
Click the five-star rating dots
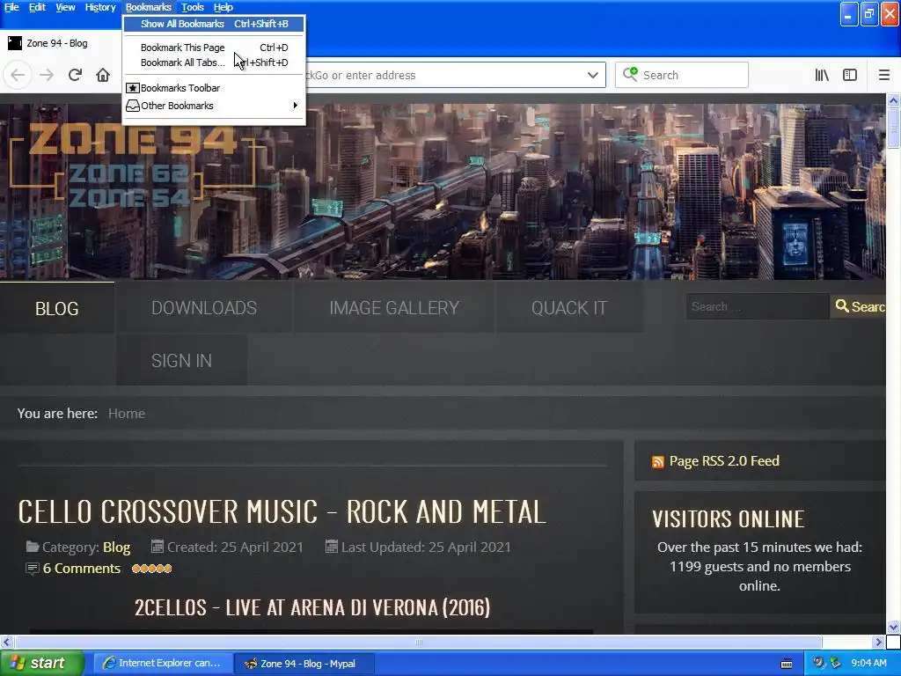tap(151, 569)
